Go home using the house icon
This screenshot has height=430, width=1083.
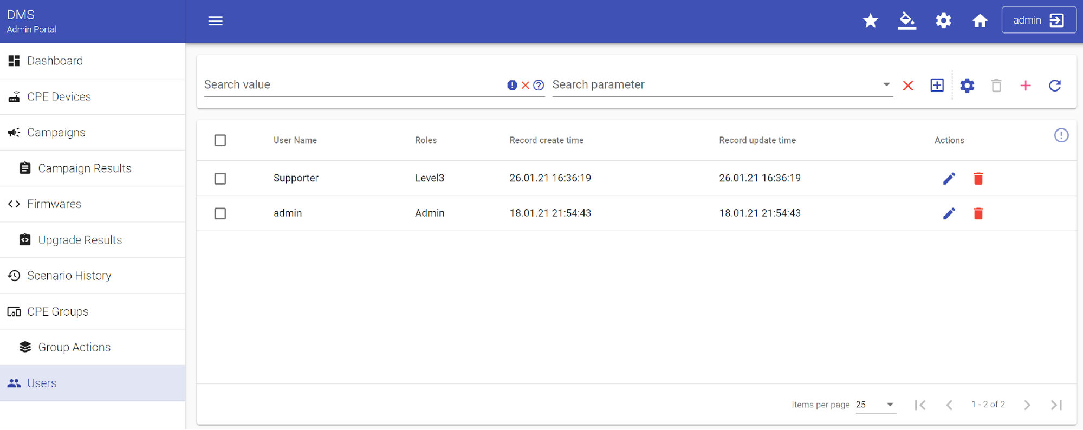980,21
